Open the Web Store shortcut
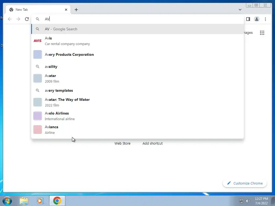 click(122, 143)
